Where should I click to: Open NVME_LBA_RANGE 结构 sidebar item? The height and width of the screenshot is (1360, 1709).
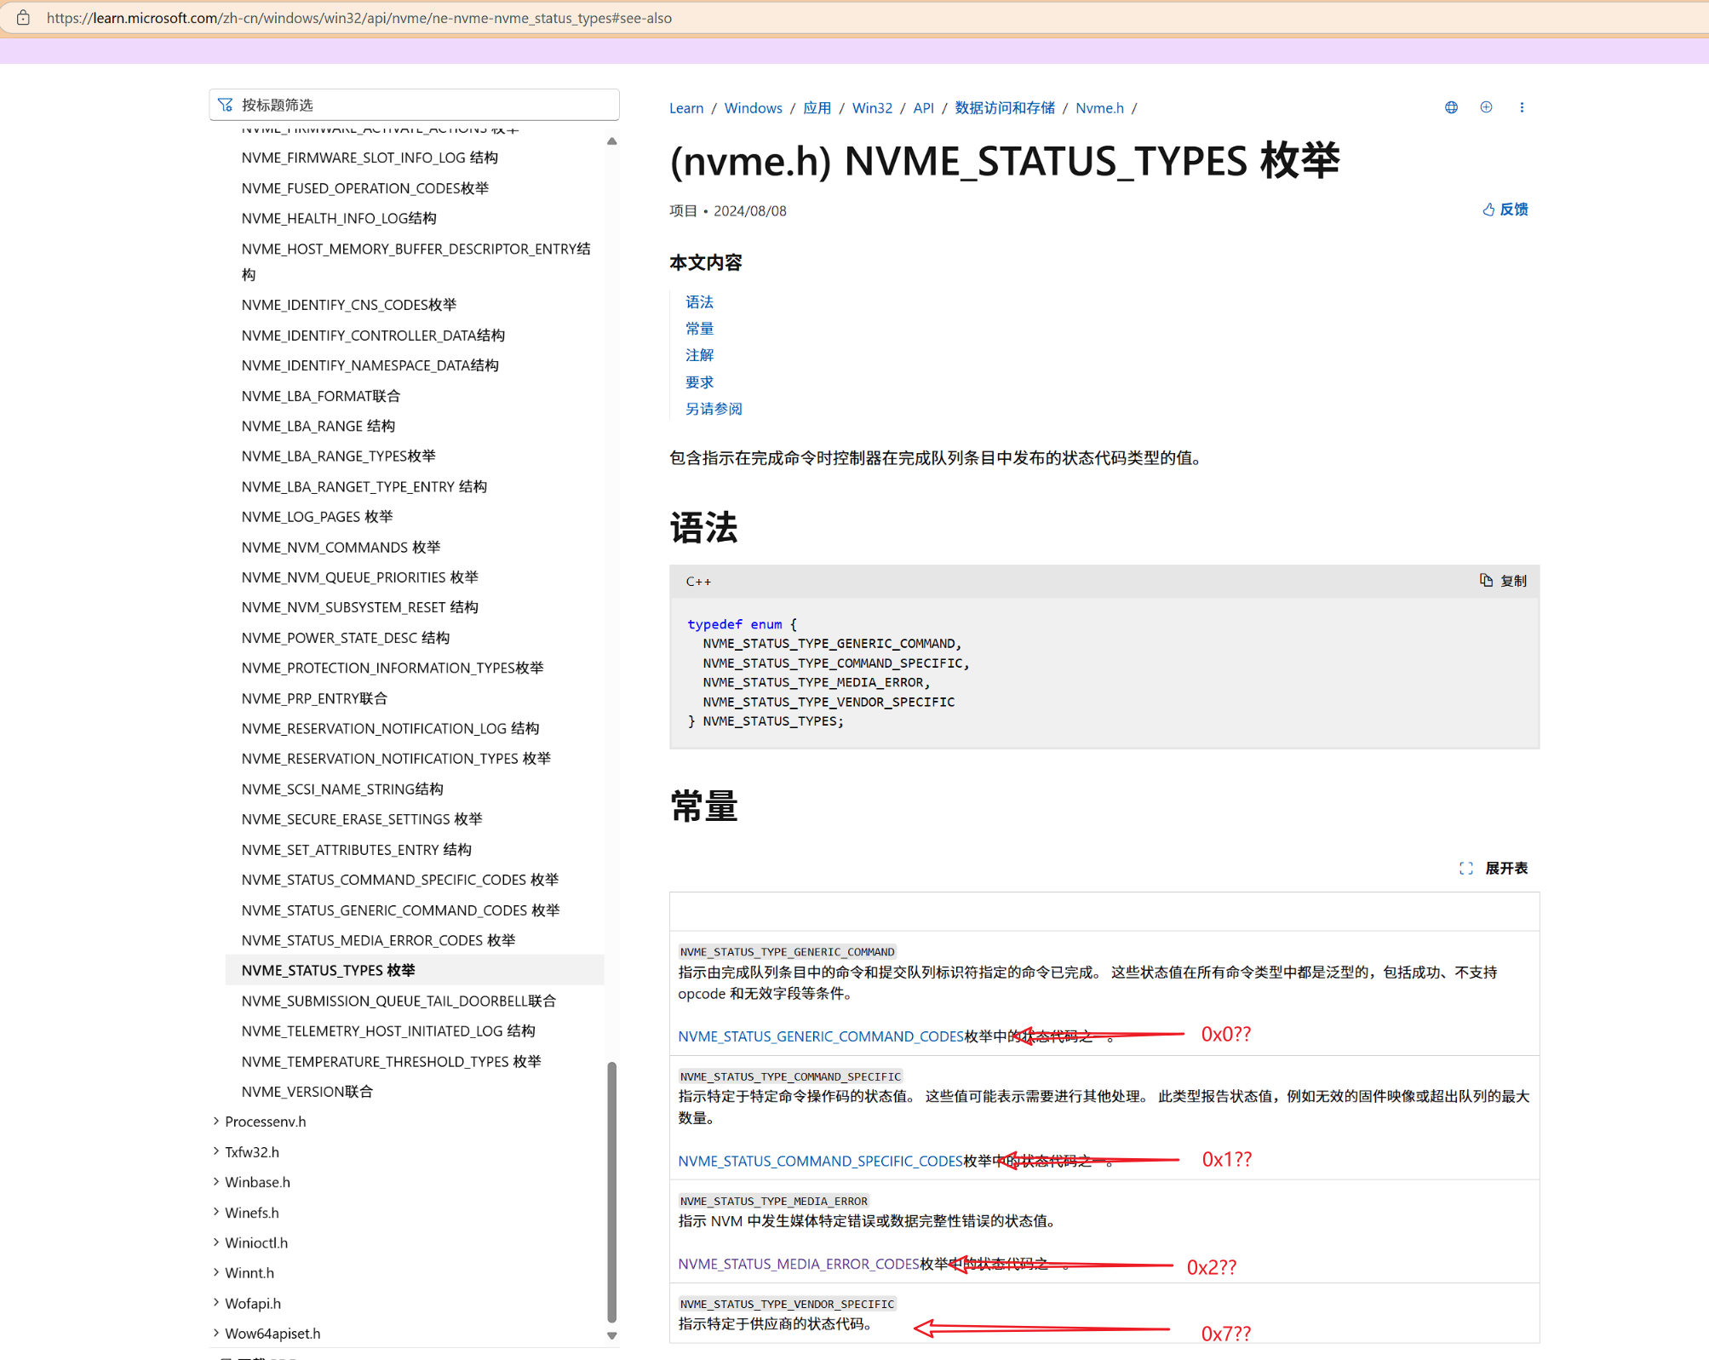pos(318,426)
